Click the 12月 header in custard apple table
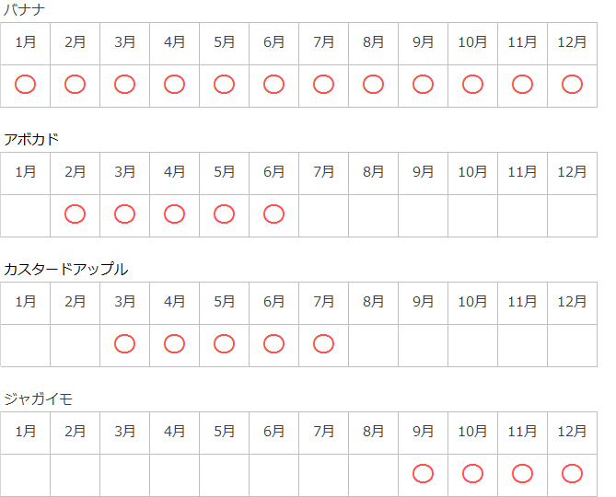 click(572, 302)
